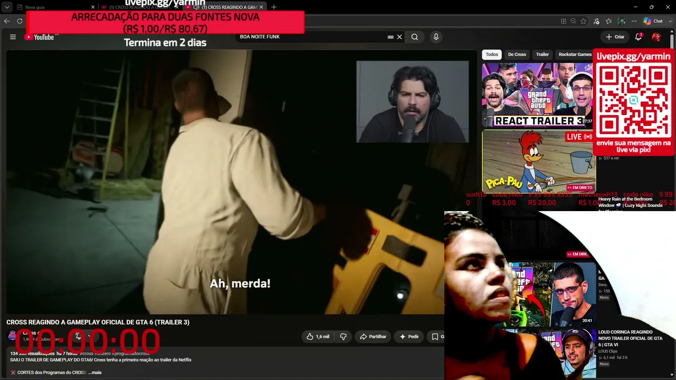The width and height of the screenshot is (676, 380).
Task: Open YouTube notifications bell
Action: pos(639,37)
